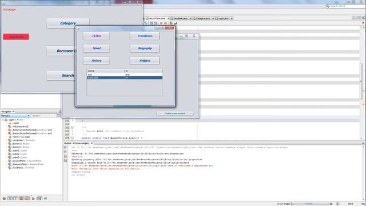Click the 'Deleting:' output line
The width and height of the screenshot is (366, 206).
point(127,153)
